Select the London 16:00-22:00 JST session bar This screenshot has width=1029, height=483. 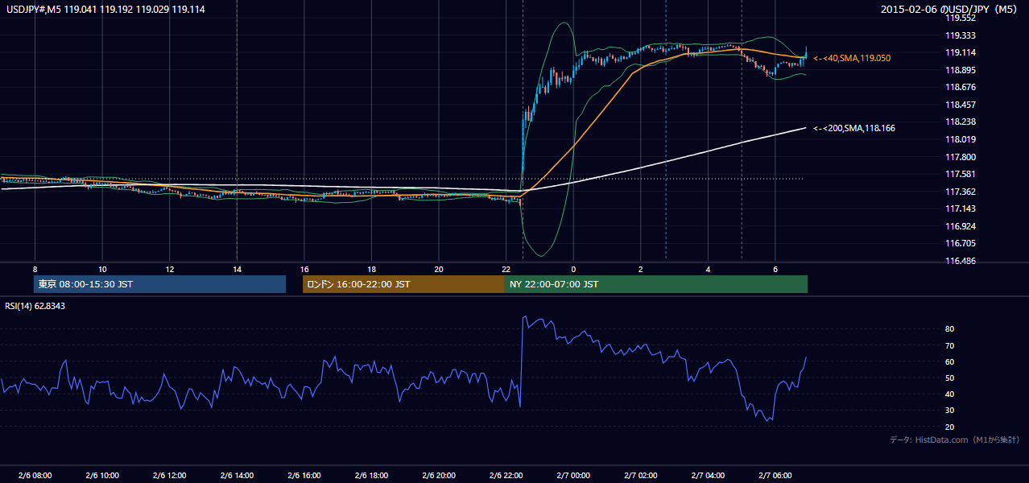click(403, 284)
